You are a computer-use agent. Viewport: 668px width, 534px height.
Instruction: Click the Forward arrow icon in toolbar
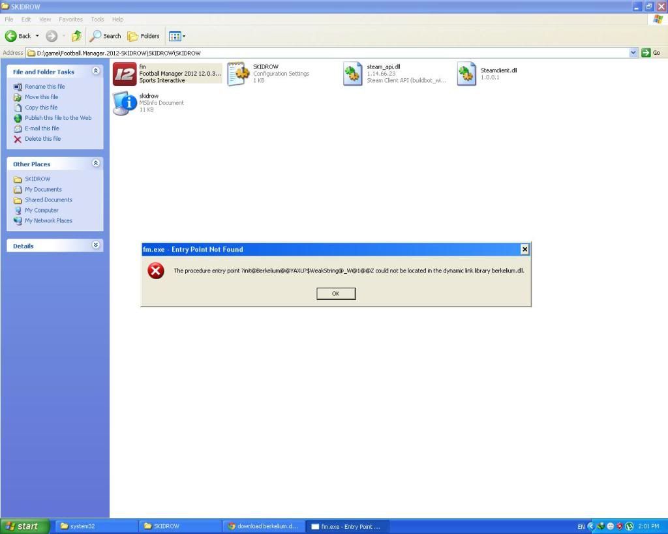52,37
